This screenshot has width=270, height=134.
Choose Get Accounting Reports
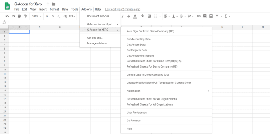click(166, 56)
